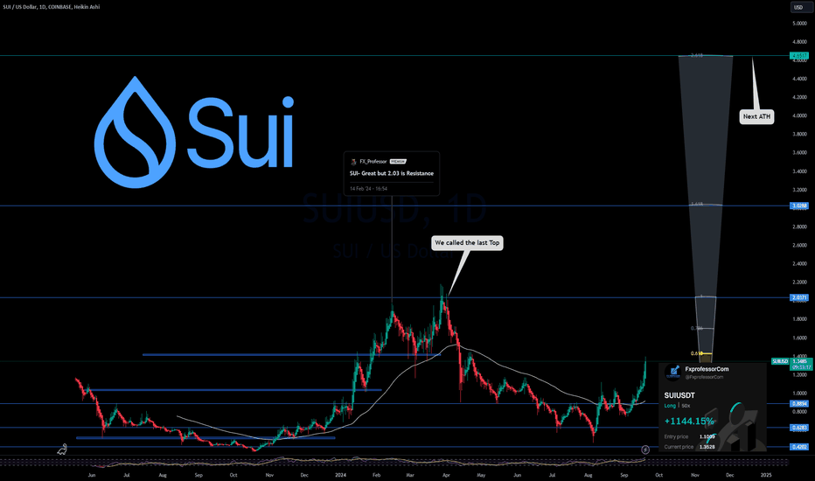Click the 2024 label on the time axis
815x481 pixels.
[340, 475]
